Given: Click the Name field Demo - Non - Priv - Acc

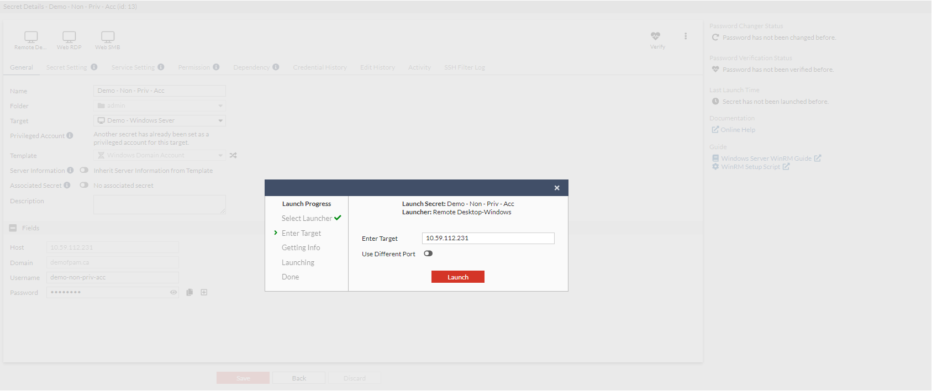Looking at the screenshot, I should tap(160, 91).
